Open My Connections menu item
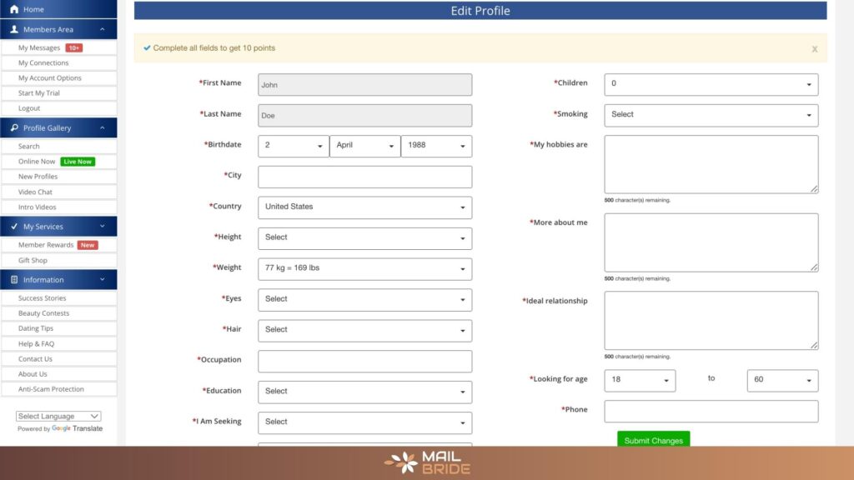Image resolution: width=854 pixels, height=480 pixels. click(43, 63)
